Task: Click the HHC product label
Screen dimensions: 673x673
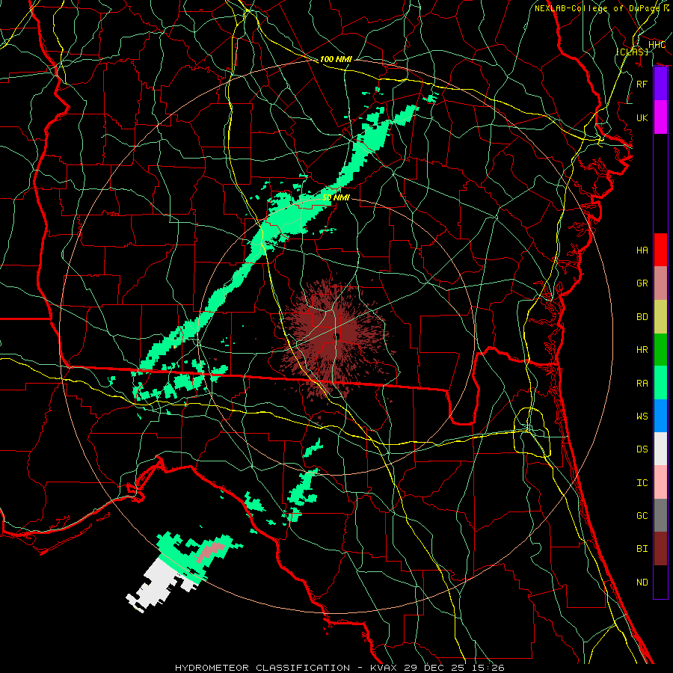Action: (x=657, y=44)
